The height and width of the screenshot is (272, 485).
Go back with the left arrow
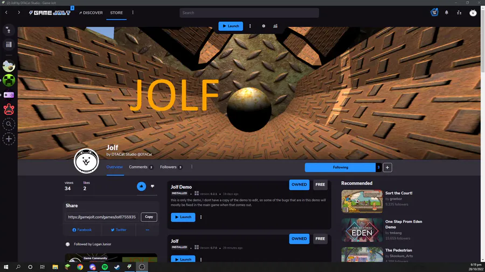(6, 13)
